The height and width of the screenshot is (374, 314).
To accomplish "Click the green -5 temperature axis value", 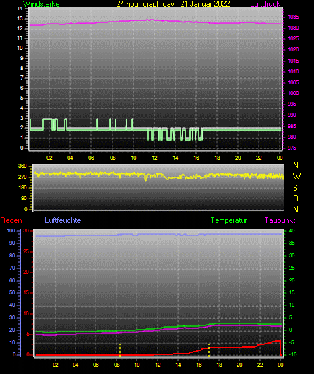I will tap(292, 343).
